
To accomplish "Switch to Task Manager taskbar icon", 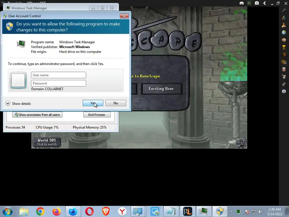I will [204, 211].
